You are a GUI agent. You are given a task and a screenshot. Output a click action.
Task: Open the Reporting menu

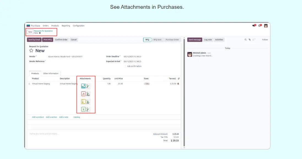66,26
